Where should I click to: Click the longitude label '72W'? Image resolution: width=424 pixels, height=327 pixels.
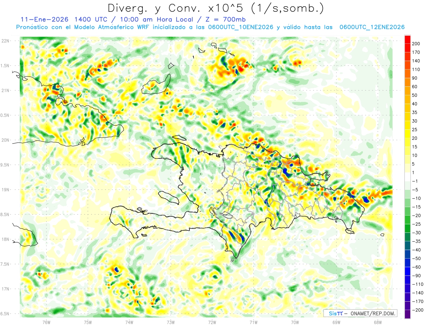click(212, 322)
